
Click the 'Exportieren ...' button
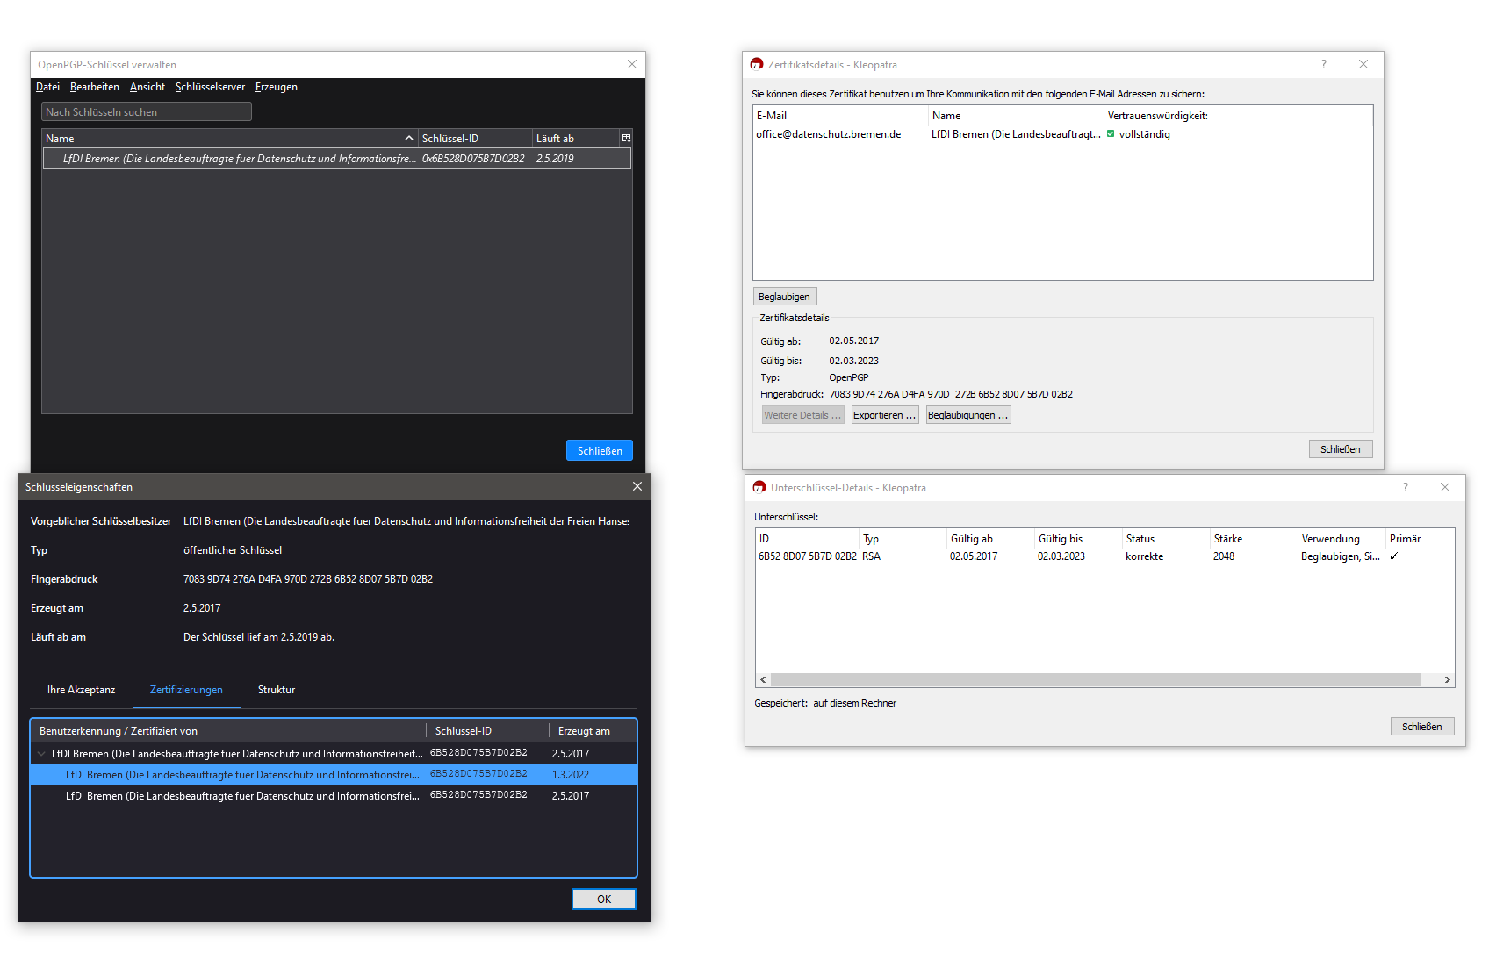[885, 415]
